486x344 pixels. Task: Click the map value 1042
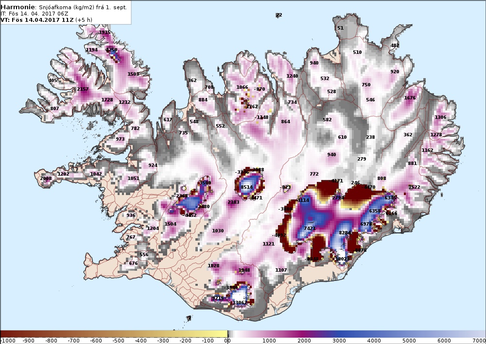pyautogui.click(x=96, y=174)
